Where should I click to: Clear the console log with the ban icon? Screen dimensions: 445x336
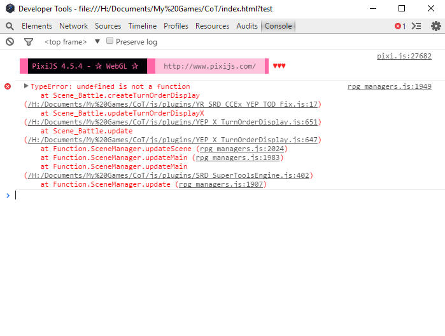pyautogui.click(x=10, y=42)
